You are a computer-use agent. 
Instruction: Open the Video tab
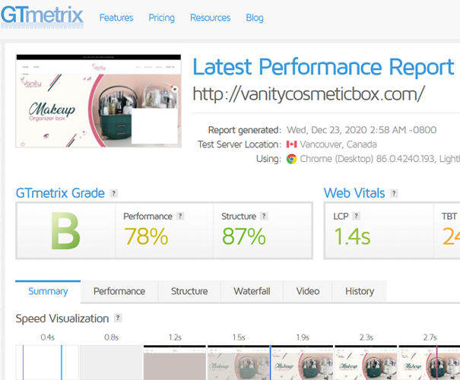[x=308, y=291]
